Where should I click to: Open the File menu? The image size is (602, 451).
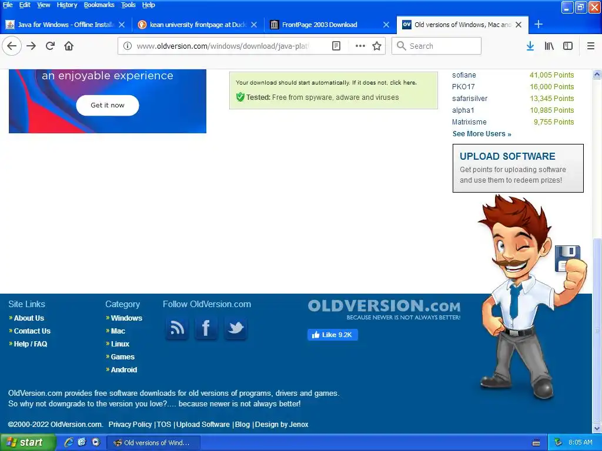tap(8, 5)
